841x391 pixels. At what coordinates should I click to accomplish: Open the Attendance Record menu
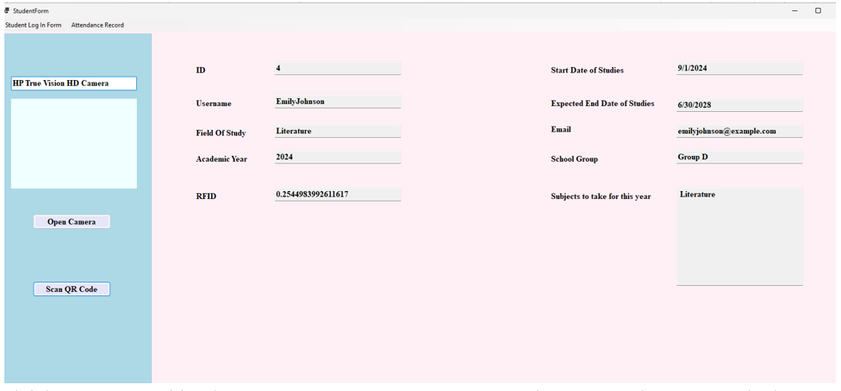[97, 25]
